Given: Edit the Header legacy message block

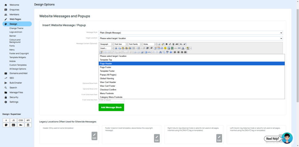Looking at the screenshot, I should 94,136.
